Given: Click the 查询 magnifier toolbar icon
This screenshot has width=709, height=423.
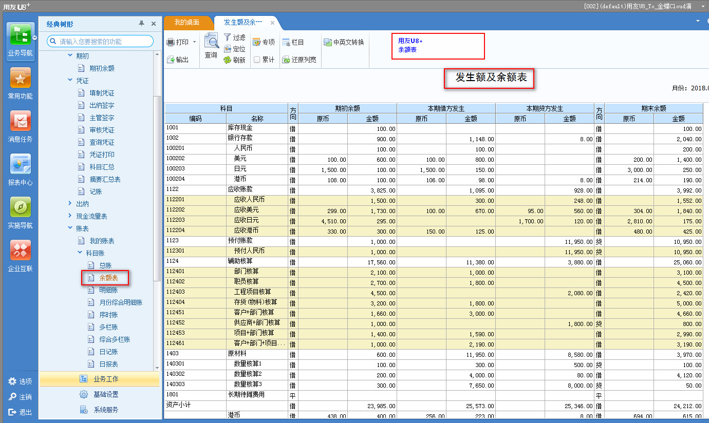Looking at the screenshot, I should click(211, 41).
